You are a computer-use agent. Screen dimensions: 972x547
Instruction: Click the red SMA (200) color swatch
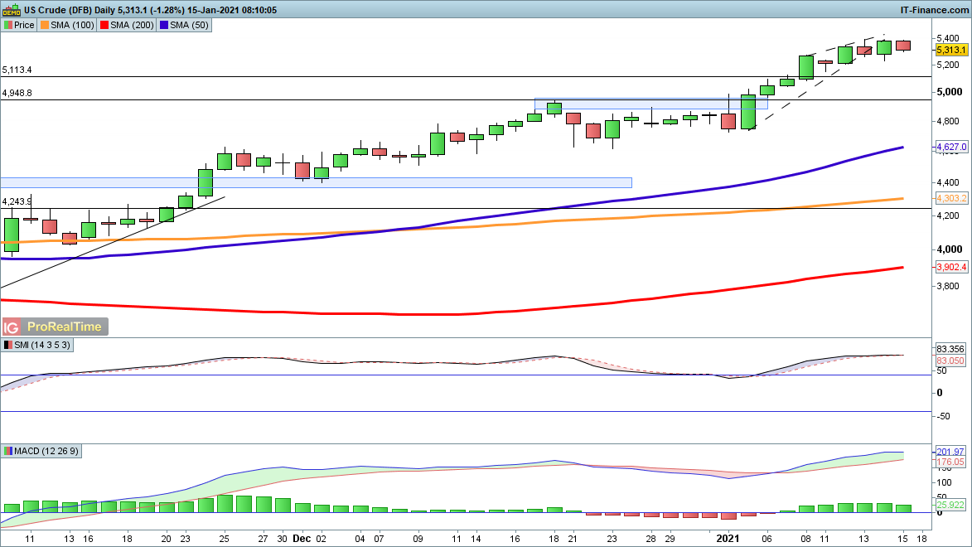(104, 26)
